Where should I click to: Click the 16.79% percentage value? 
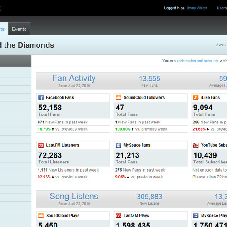(x=44, y=129)
